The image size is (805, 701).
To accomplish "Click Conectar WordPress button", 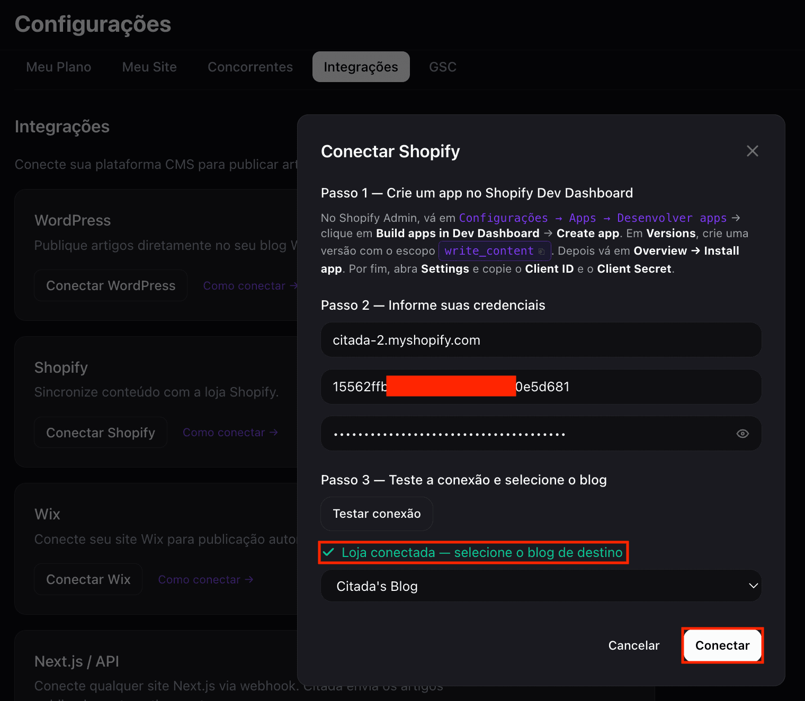I will pyautogui.click(x=111, y=285).
